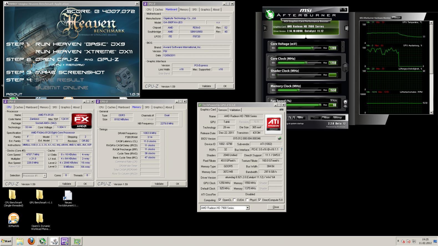Click the MSI Afterburner taskbar icon

click(x=42, y=241)
